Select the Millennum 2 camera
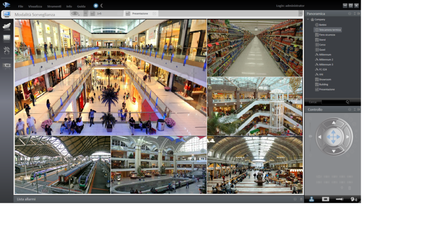 [x=326, y=59]
